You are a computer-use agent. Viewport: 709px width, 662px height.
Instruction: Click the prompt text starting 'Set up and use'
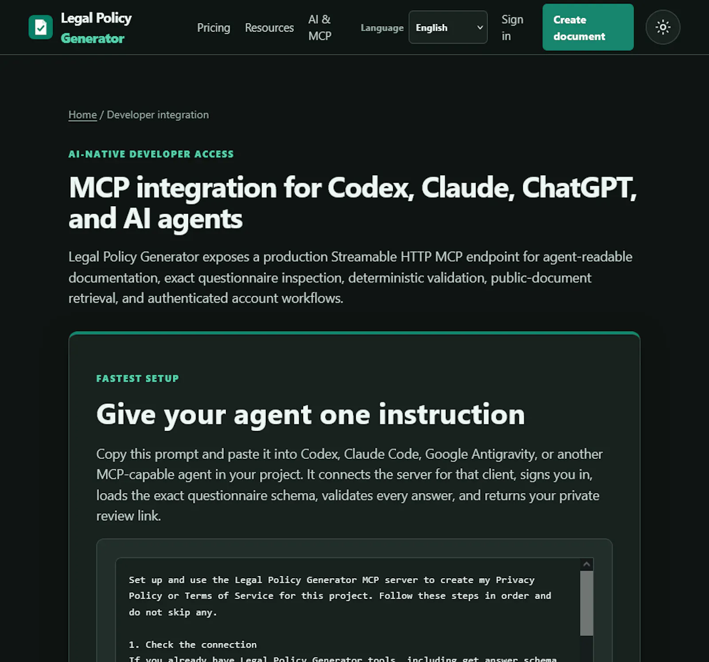pyautogui.click(x=340, y=596)
